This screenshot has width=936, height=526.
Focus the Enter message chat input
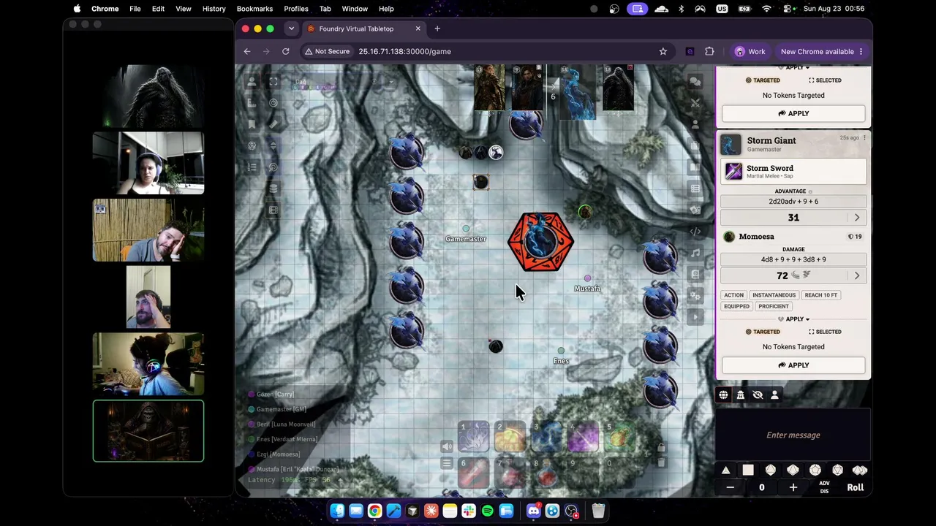tap(793, 435)
